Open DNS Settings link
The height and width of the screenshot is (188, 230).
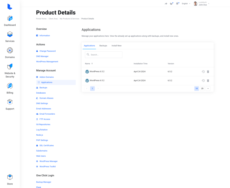[x=42, y=104]
